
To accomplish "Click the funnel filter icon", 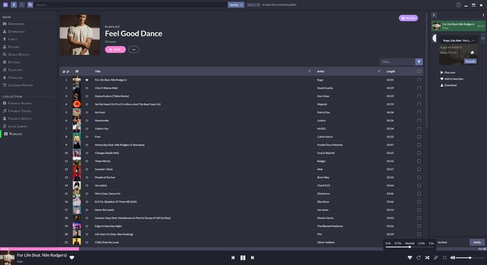I will pos(419,62).
